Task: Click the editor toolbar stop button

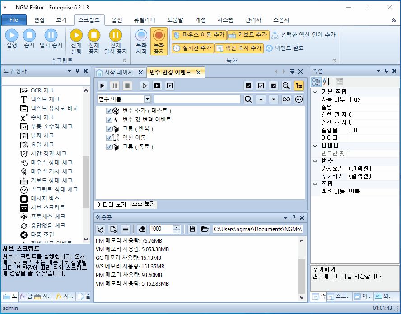Action: click(x=127, y=86)
